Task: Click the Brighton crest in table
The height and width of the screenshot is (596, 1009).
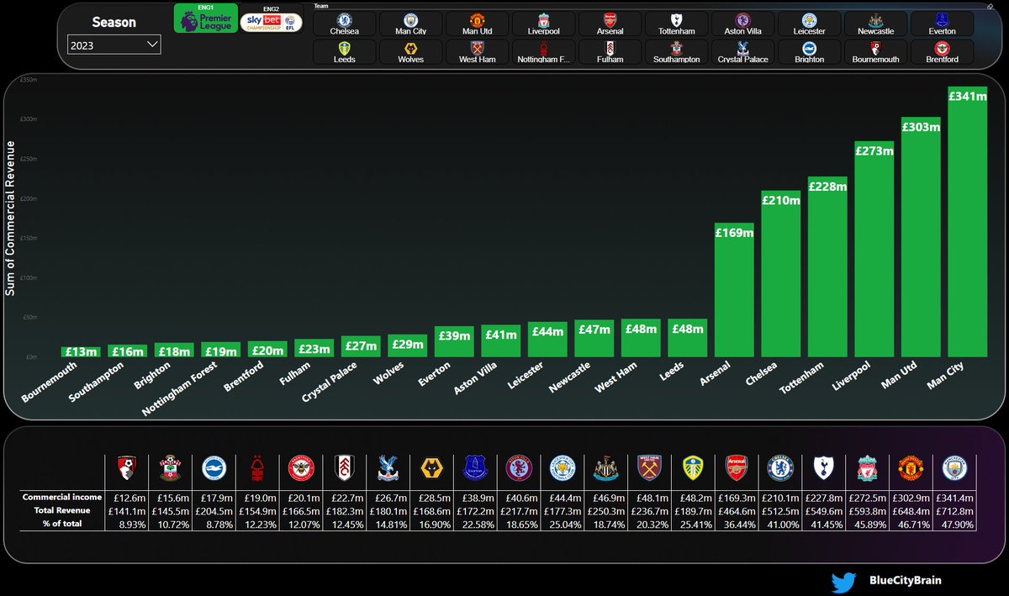Action: [214, 467]
